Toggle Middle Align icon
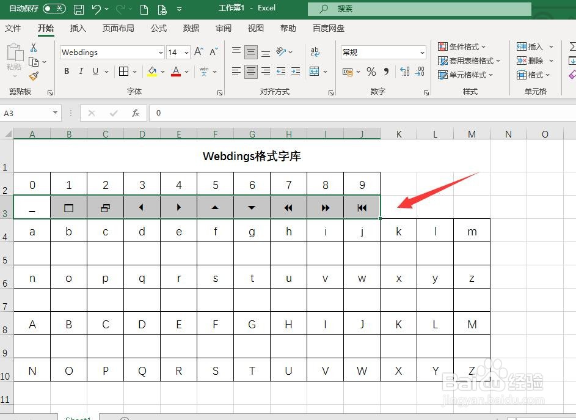576x420 pixels. click(251, 52)
